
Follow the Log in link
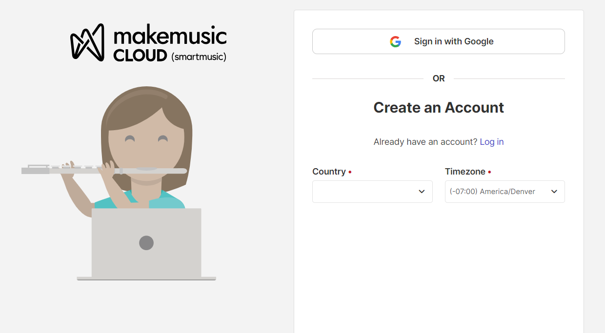click(x=492, y=142)
